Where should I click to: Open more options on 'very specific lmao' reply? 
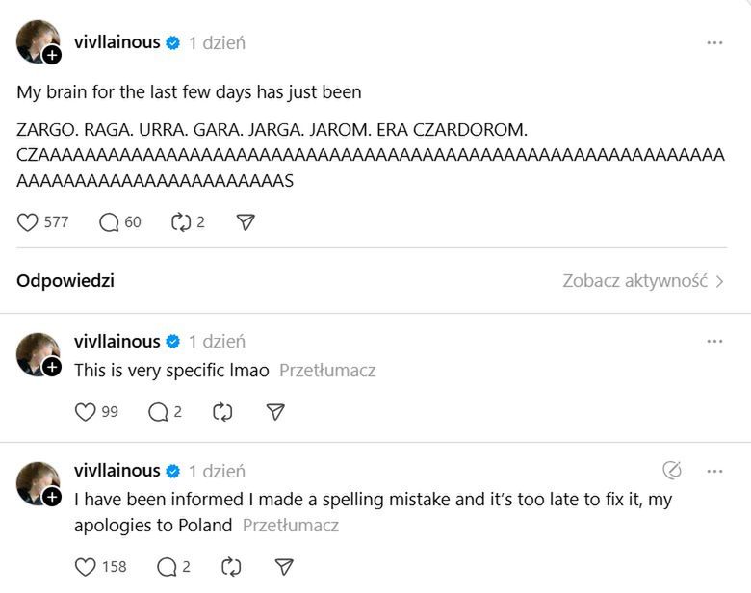coord(714,341)
